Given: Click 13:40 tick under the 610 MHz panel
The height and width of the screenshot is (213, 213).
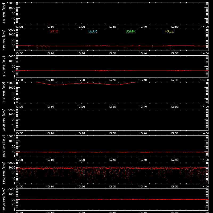Looking at the screenshot, I should [143, 80].
